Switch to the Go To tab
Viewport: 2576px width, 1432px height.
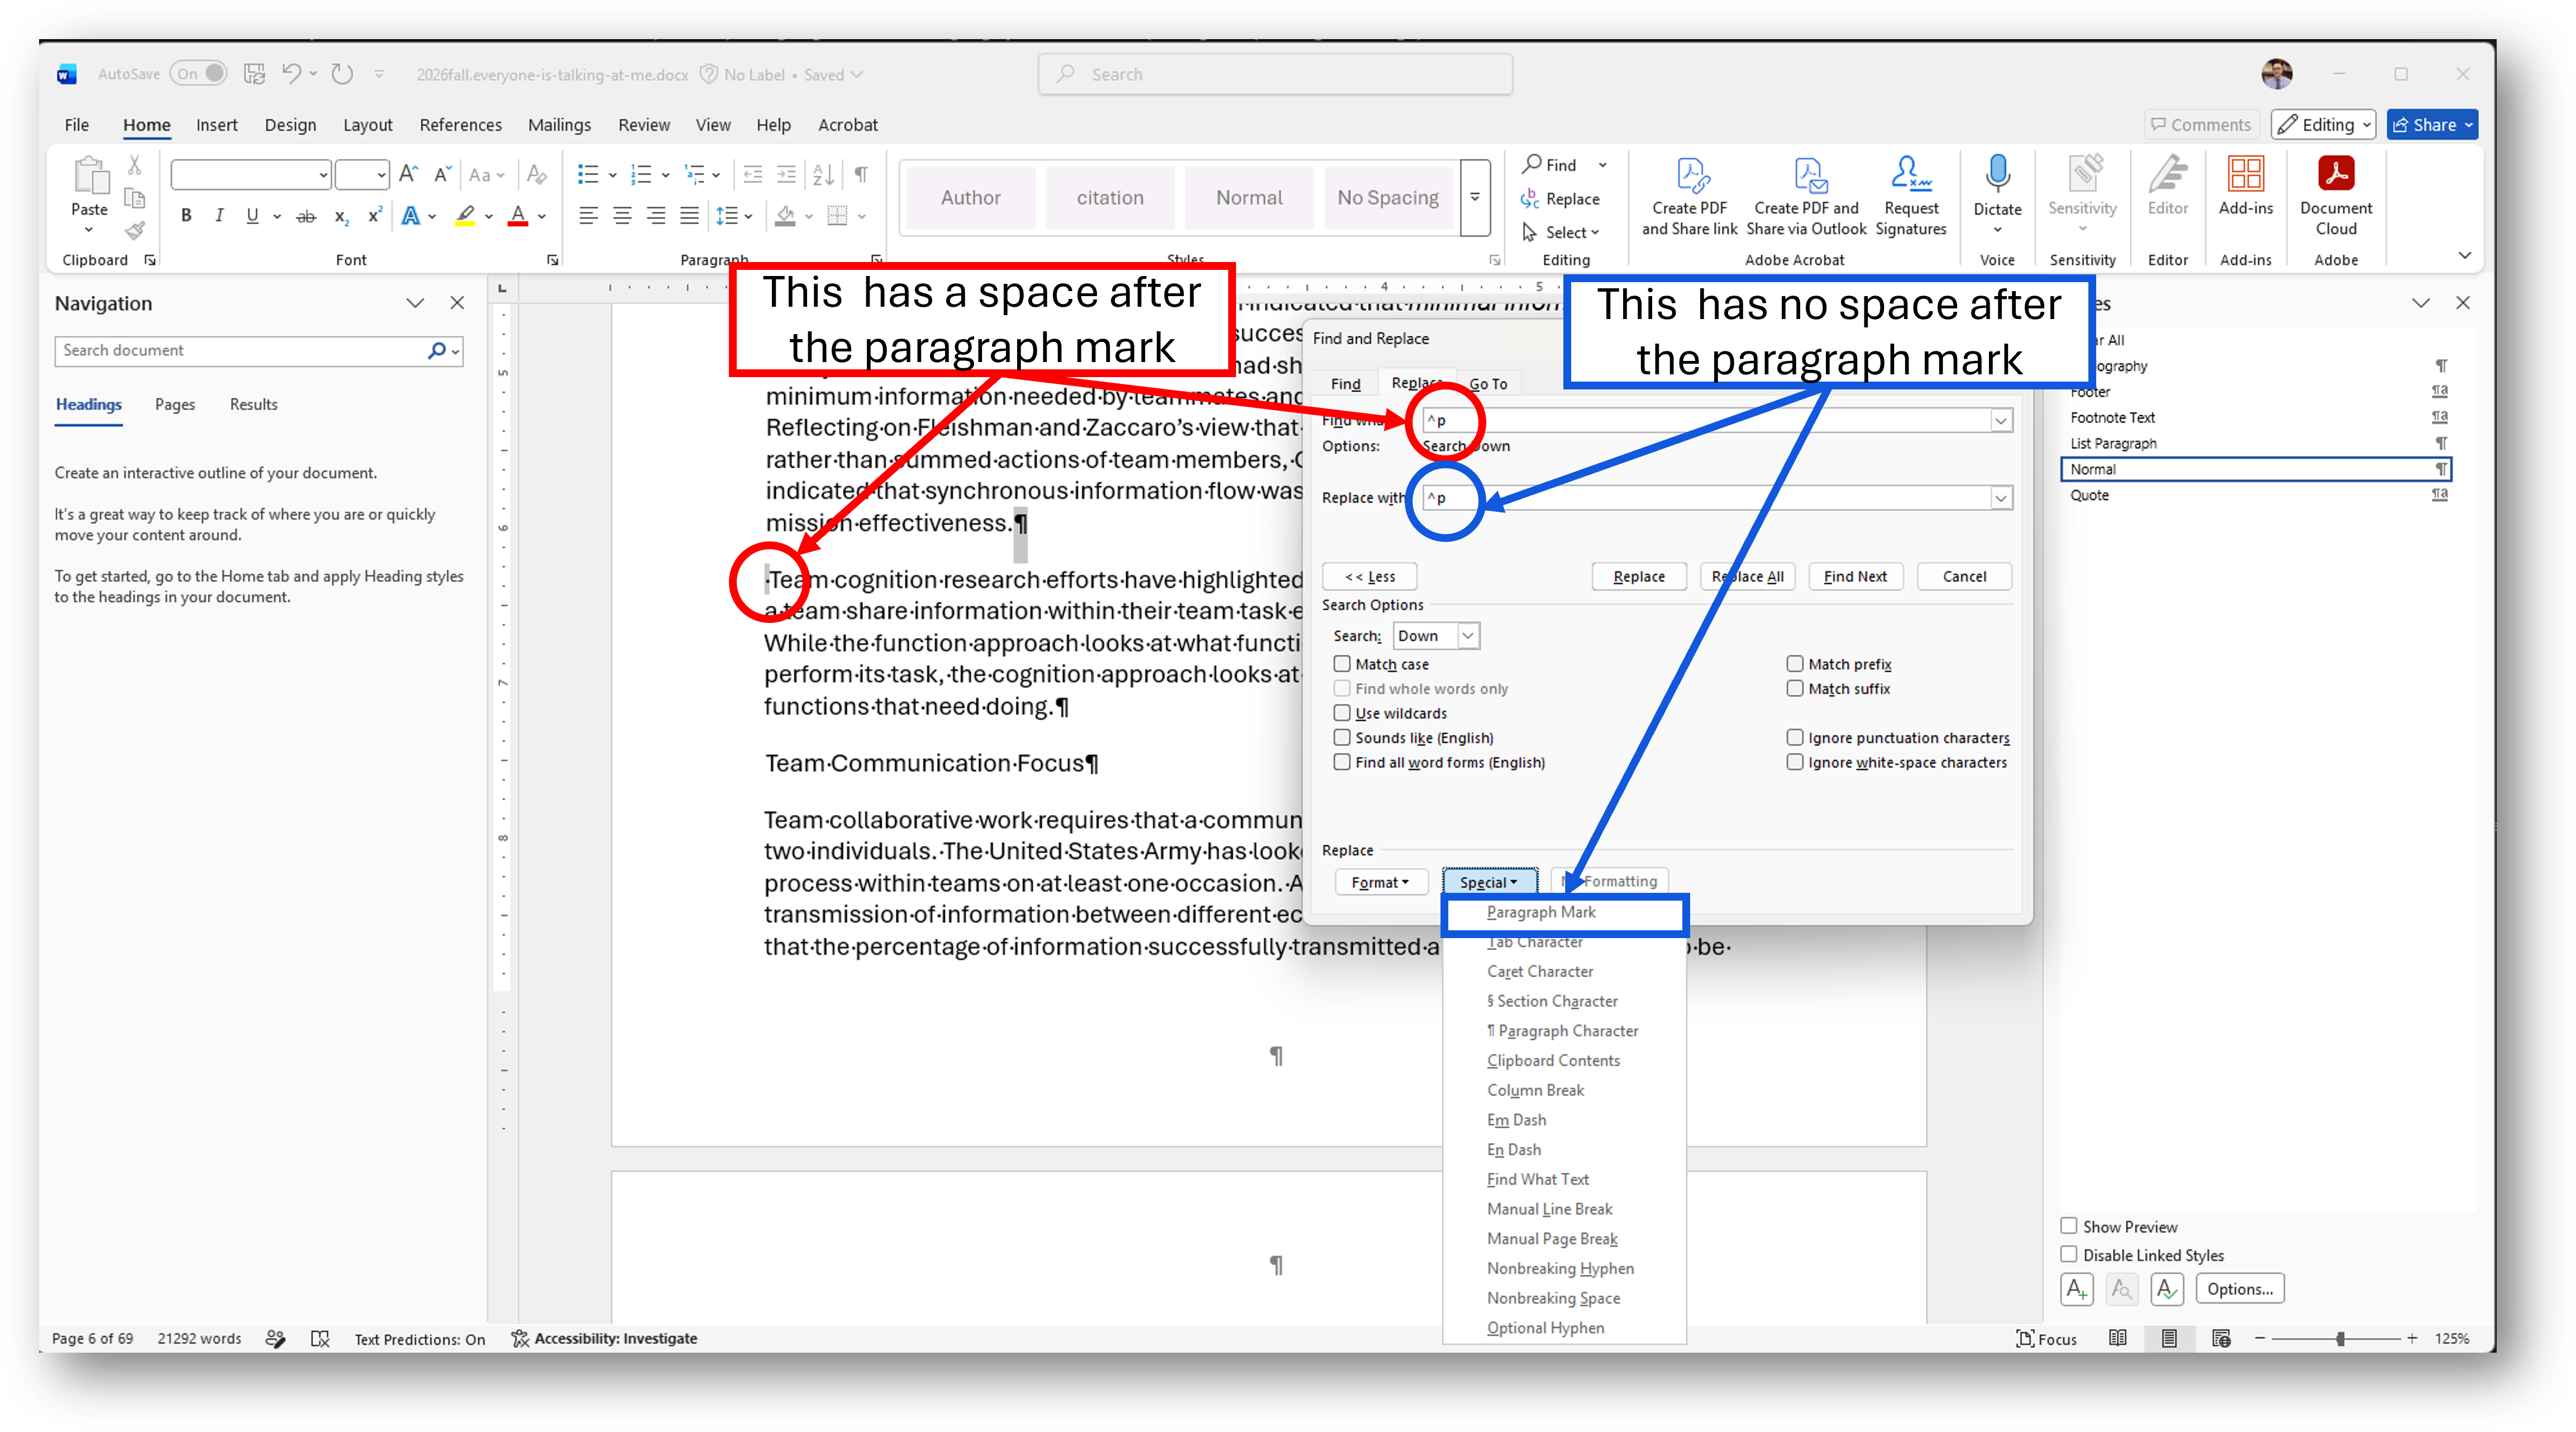[1488, 383]
